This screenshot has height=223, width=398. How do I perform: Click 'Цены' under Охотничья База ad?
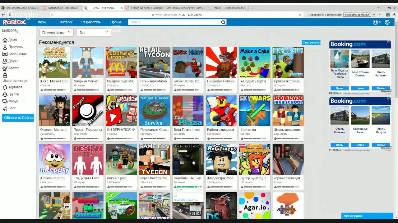(x=360, y=145)
